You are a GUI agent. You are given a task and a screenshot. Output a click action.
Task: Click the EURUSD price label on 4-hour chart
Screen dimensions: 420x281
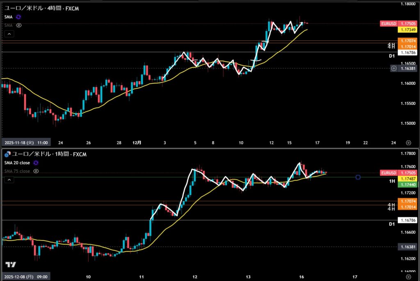(389, 24)
